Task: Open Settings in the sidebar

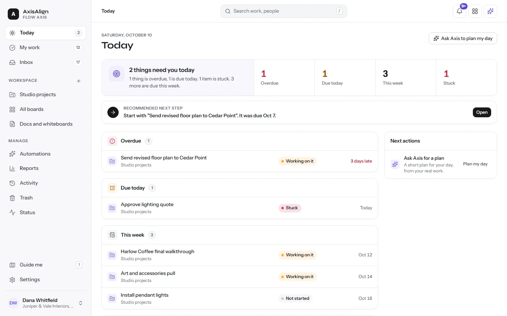Action: coord(45,280)
